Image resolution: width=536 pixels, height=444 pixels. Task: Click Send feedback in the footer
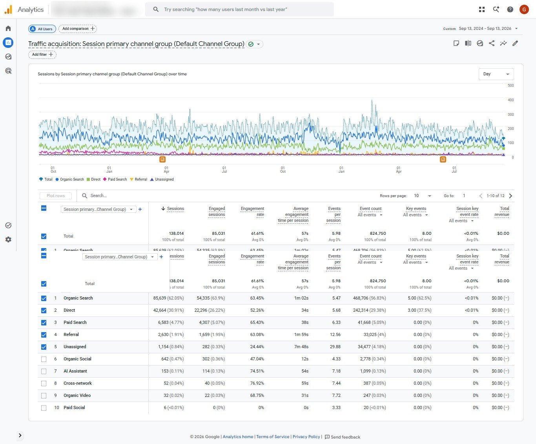pyautogui.click(x=342, y=437)
